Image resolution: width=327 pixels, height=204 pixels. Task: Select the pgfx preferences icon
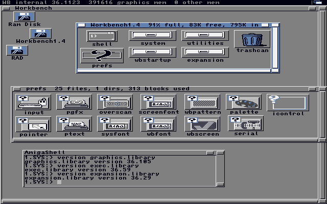[74, 102]
